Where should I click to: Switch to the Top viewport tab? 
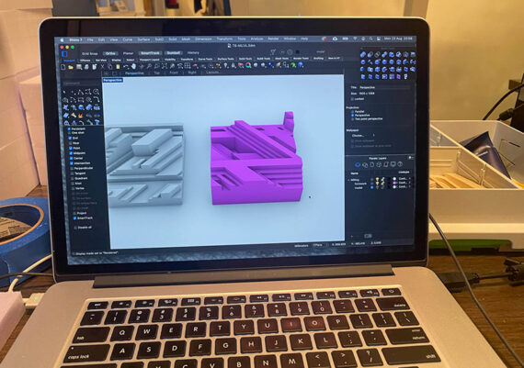156,72
